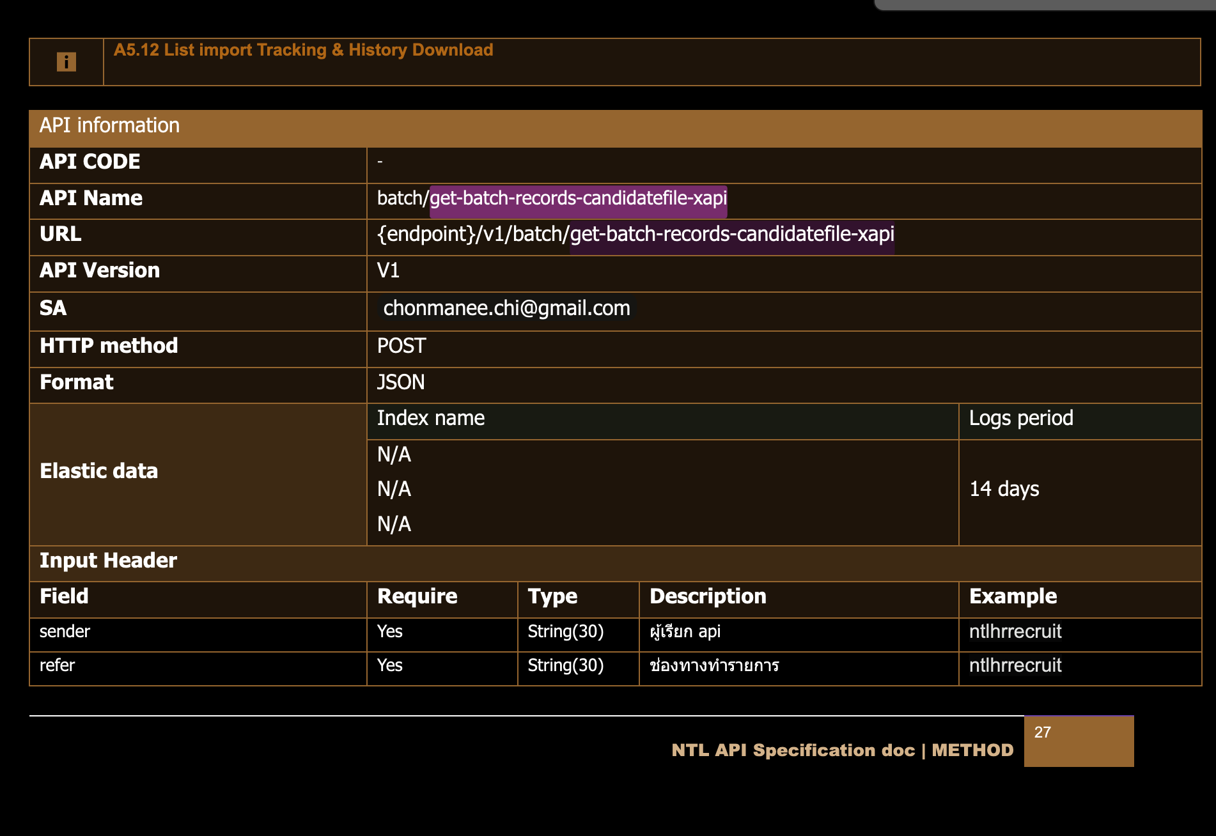
Task: Click the sender field name cell
Action: click(x=65, y=632)
